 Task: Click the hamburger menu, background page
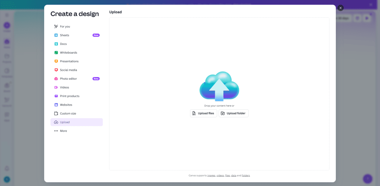7,15
